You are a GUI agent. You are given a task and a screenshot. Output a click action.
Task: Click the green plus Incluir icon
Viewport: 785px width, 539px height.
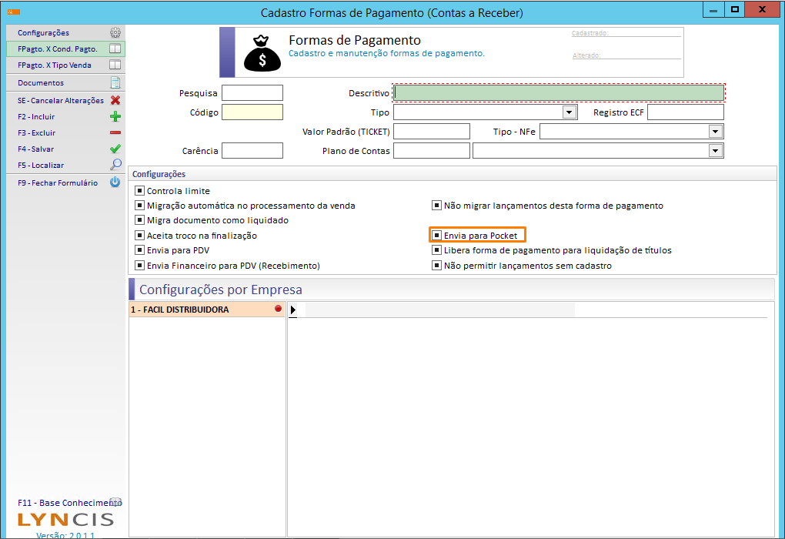(115, 117)
